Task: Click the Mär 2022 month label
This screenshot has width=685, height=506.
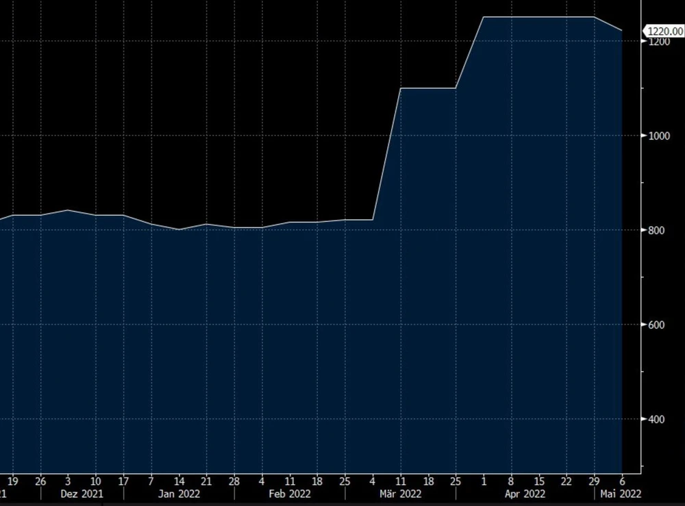Action: pyautogui.click(x=401, y=493)
